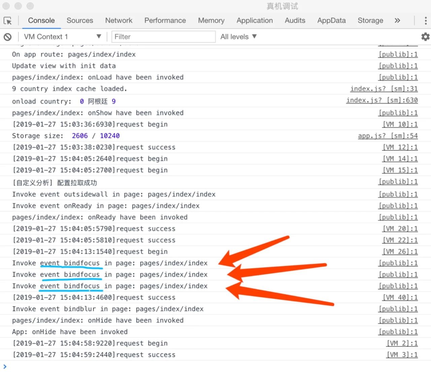The height and width of the screenshot is (372, 431).
Task: Follow the [VM 15]:1 source link
Action: pos(400,170)
